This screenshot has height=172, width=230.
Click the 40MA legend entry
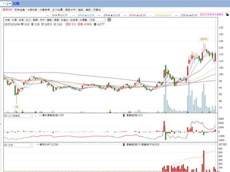(160, 15)
